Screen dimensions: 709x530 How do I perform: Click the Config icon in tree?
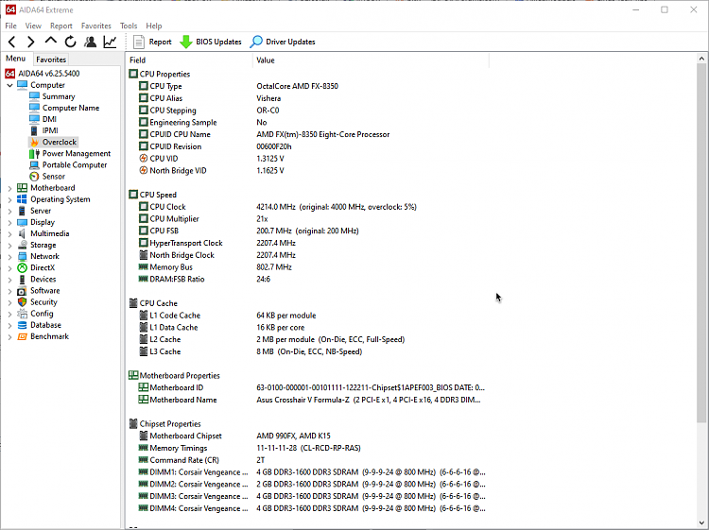22,314
